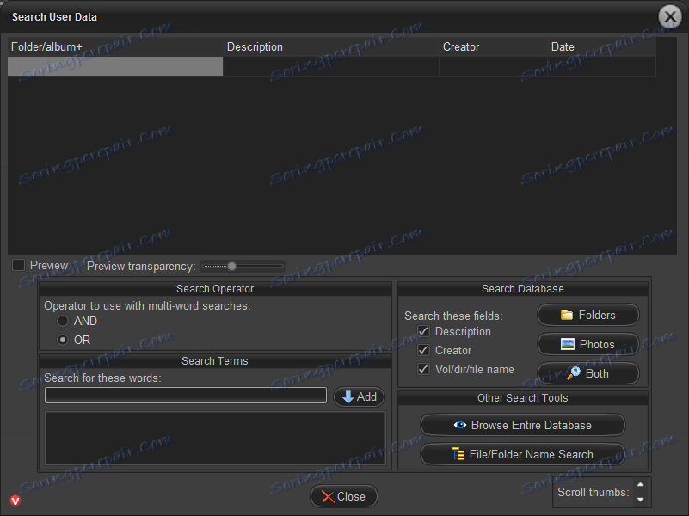Image resolution: width=689 pixels, height=516 pixels.
Task: Search Both folders and photos
Action: coord(588,374)
